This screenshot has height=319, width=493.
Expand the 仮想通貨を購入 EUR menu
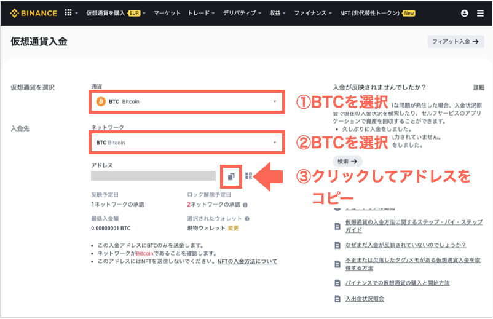tap(116, 13)
